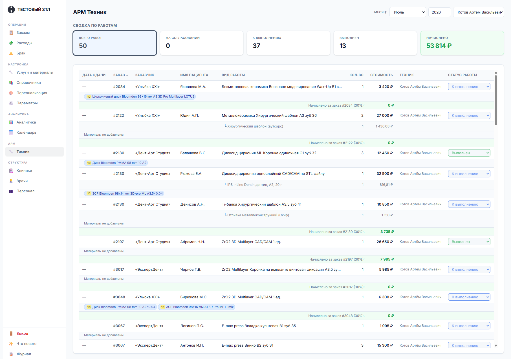Click the Выход door icon
511x359 pixels.
click(x=11, y=334)
